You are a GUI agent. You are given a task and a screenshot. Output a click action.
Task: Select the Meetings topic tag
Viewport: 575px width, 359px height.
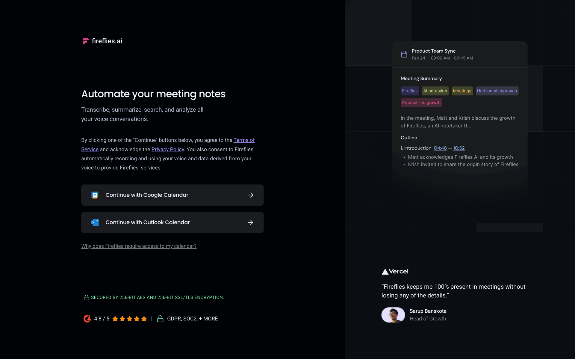pos(462,91)
